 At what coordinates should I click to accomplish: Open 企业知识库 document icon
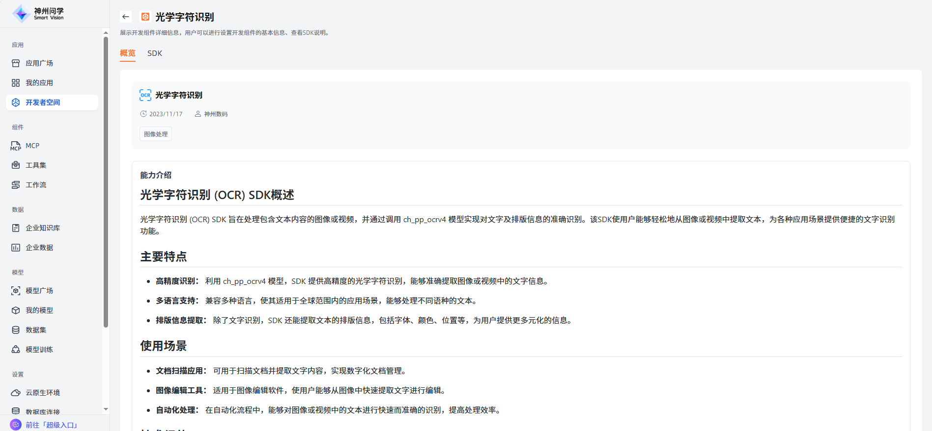(16, 228)
